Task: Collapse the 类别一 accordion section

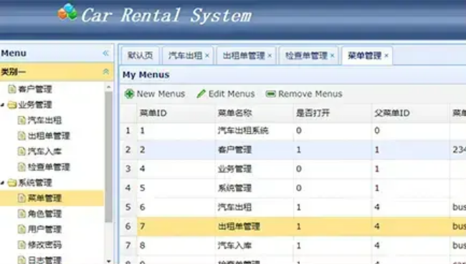Action: [x=106, y=72]
